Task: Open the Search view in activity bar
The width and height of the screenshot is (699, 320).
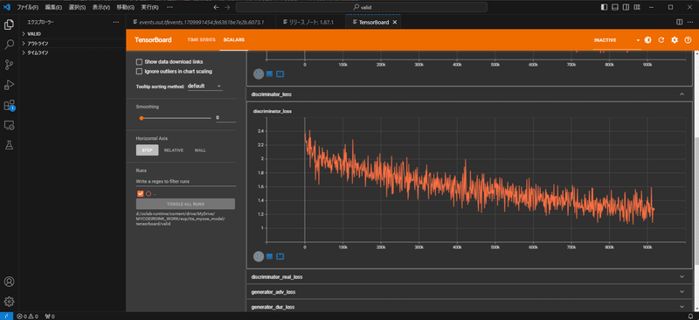Action: tap(9, 45)
